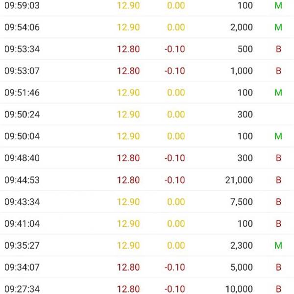Click the M marker at 09:59:03
This screenshot has width=294, height=294.
point(278,6)
